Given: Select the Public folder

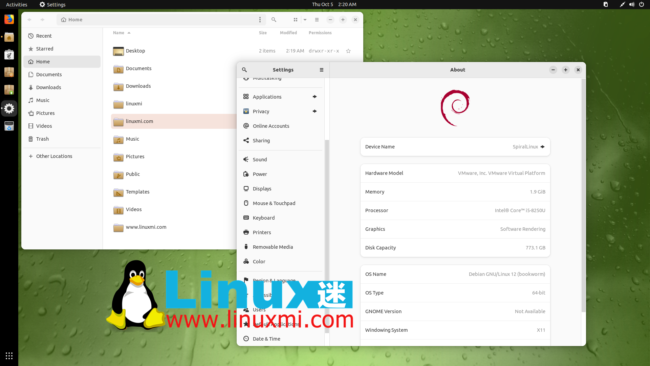Looking at the screenshot, I should click(174, 174).
